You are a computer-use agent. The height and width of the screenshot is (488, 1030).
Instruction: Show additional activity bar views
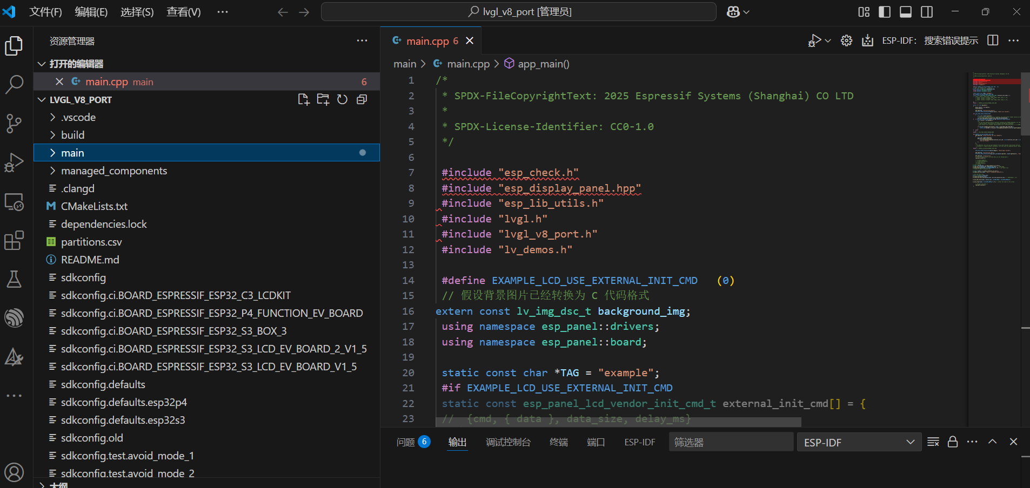tap(14, 396)
